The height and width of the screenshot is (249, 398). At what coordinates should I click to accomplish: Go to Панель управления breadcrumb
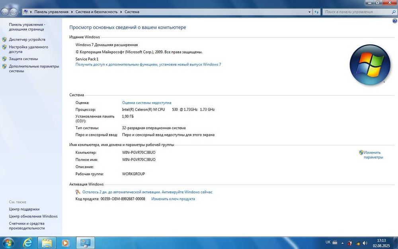tap(51, 12)
